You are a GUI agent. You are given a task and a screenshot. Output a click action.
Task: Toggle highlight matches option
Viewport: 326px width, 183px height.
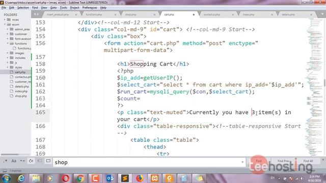point(48,161)
